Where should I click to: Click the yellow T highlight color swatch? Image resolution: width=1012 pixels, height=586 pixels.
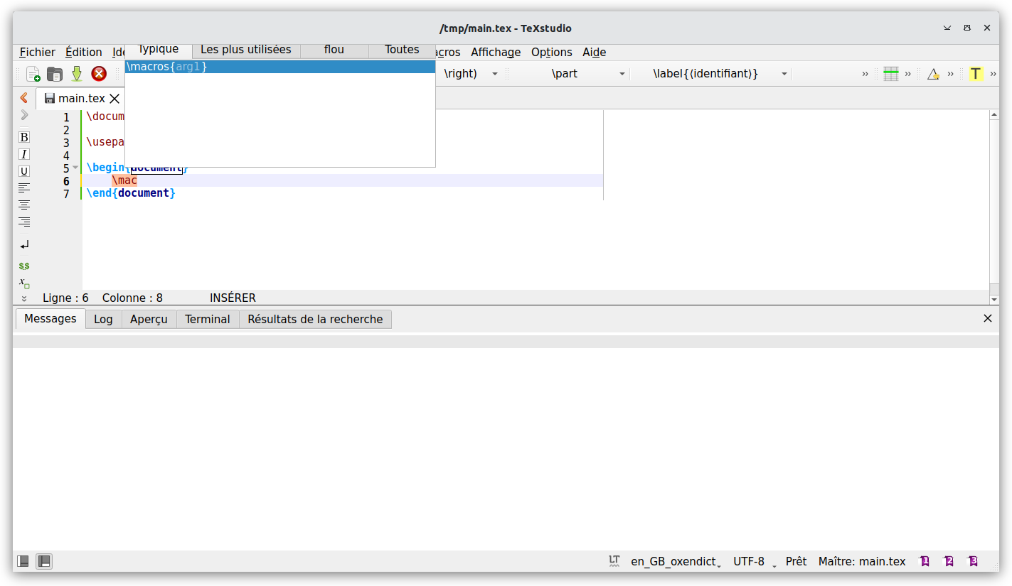click(975, 73)
